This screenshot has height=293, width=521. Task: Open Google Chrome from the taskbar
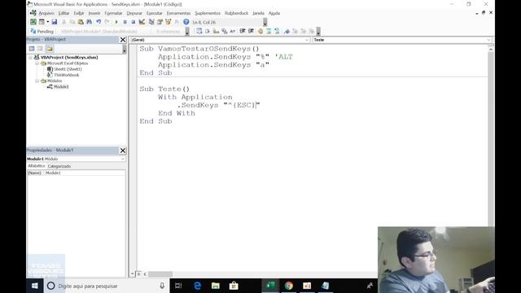(x=288, y=286)
